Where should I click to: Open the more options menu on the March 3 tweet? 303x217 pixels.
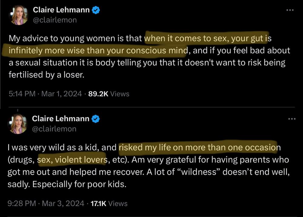(x=291, y=119)
